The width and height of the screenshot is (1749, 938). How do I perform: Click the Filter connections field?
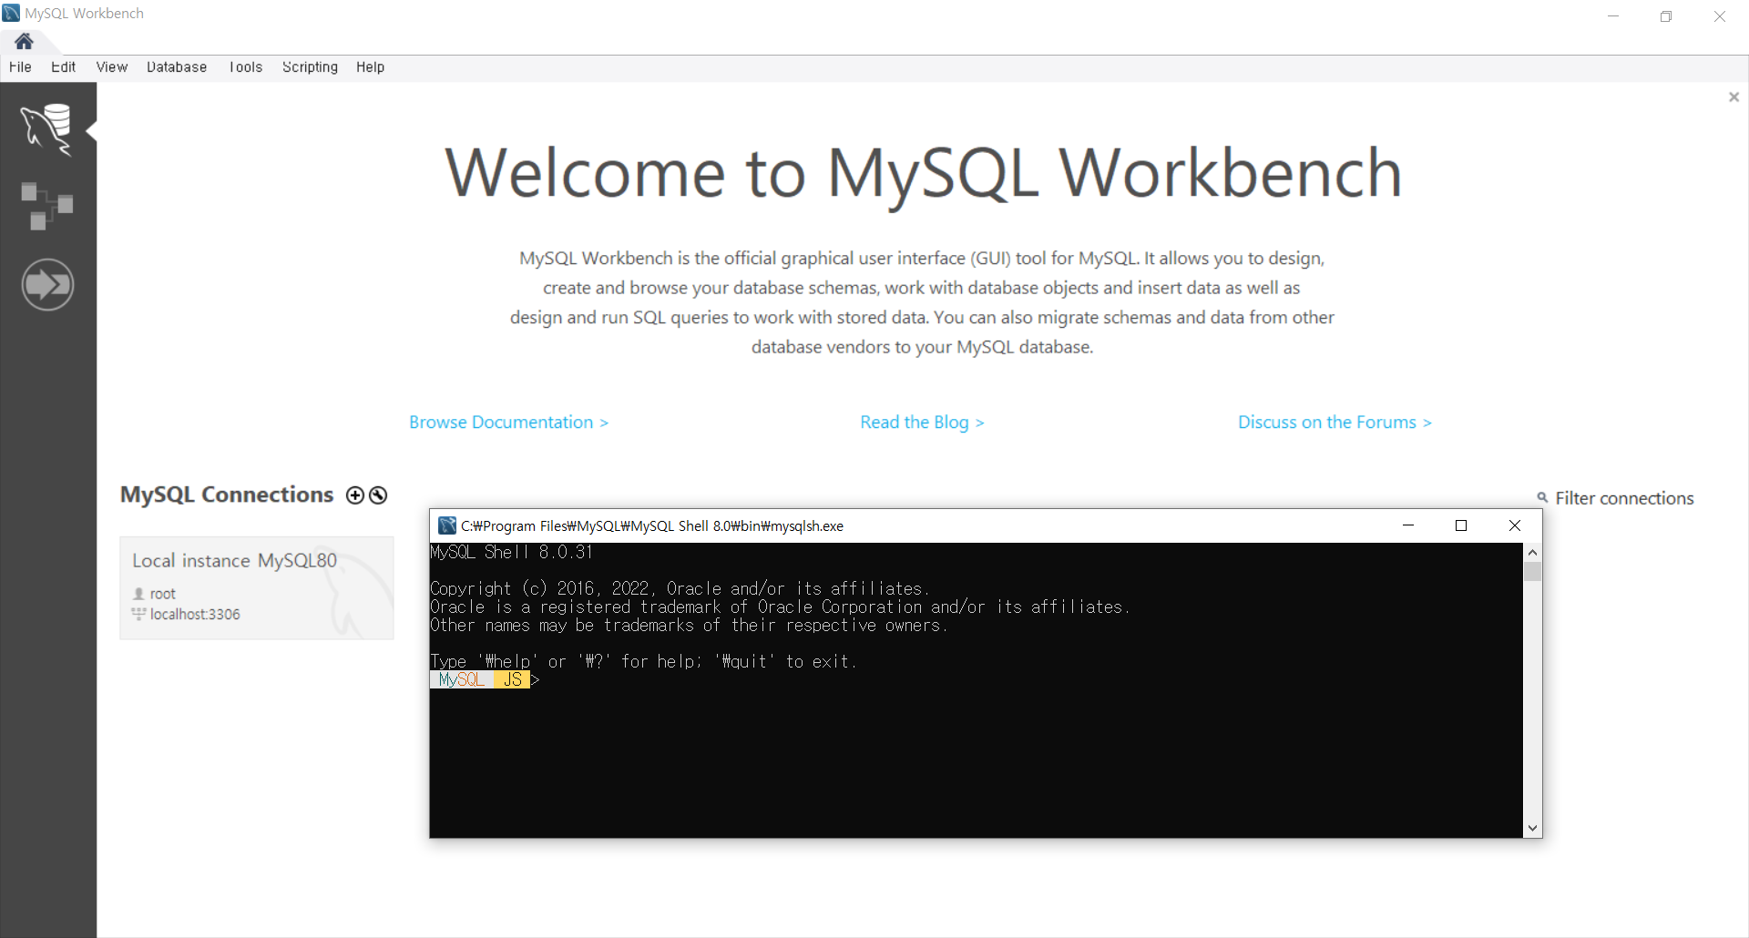point(1624,498)
